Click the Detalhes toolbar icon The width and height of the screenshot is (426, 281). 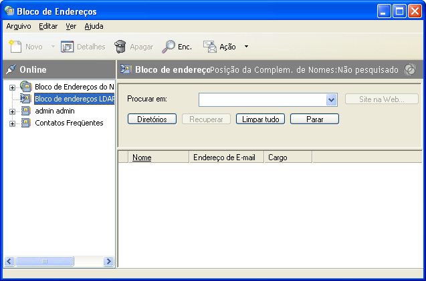tap(67, 47)
